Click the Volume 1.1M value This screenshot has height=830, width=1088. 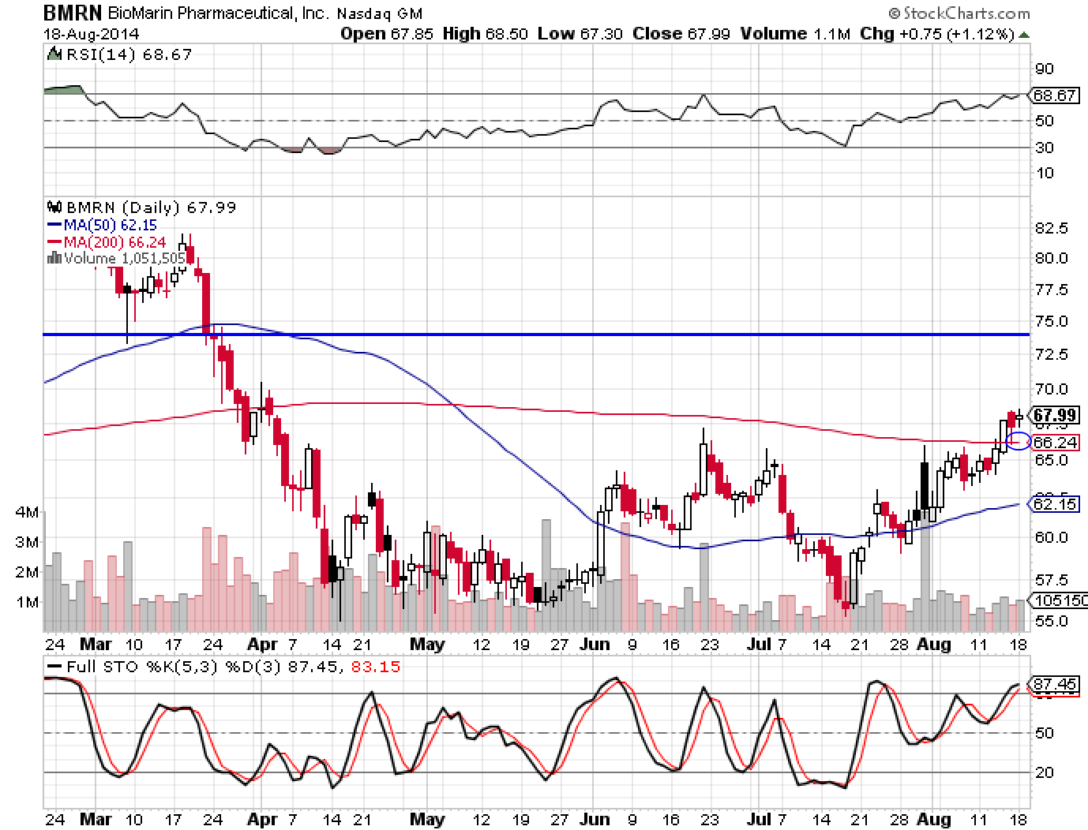795,34
